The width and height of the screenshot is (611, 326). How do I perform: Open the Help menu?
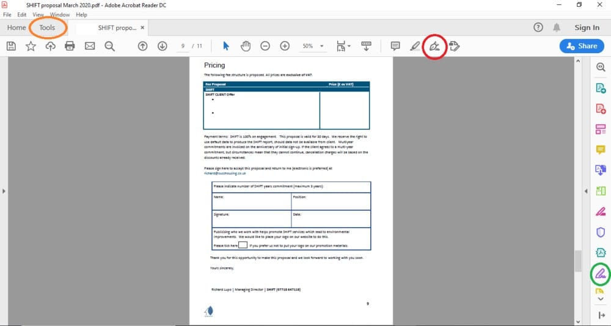pyautogui.click(x=81, y=15)
